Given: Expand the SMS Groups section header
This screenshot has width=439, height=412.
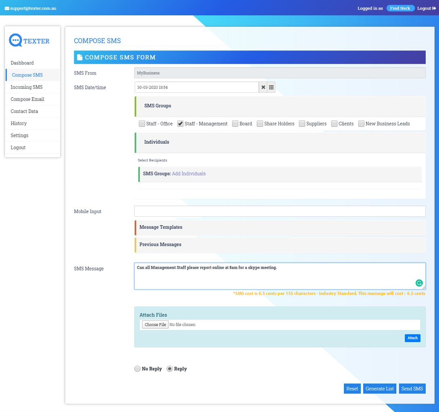Looking at the screenshot, I should [280, 106].
